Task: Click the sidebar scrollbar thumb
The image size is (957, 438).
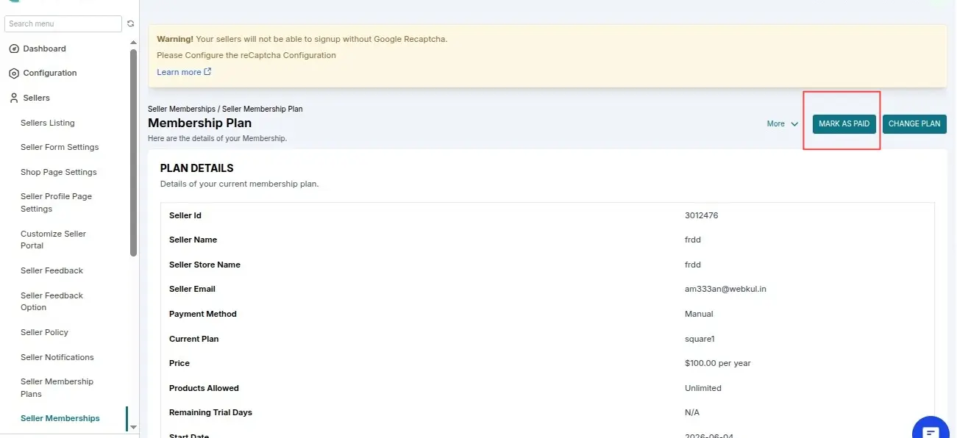Action: tap(133, 153)
